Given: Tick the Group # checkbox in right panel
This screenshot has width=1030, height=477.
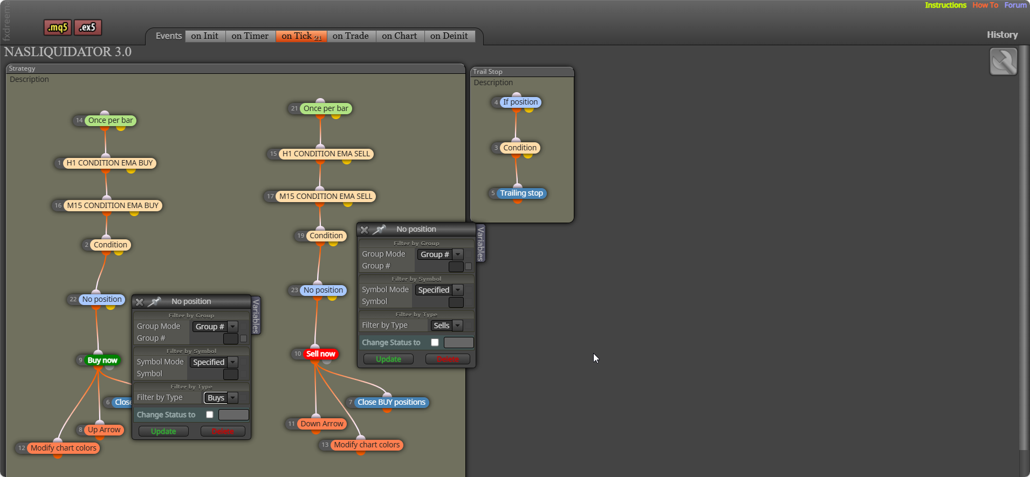Looking at the screenshot, I should point(468,266).
